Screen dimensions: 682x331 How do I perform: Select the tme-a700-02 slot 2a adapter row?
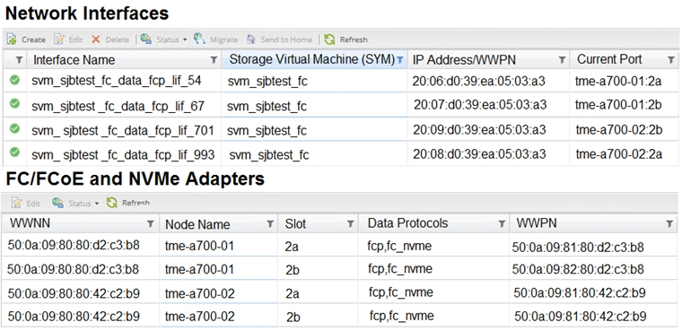pyautogui.click(x=341, y=293)
